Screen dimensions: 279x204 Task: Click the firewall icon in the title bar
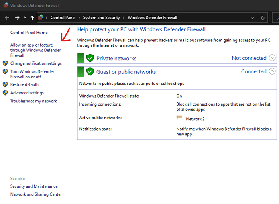pos(6,5)
